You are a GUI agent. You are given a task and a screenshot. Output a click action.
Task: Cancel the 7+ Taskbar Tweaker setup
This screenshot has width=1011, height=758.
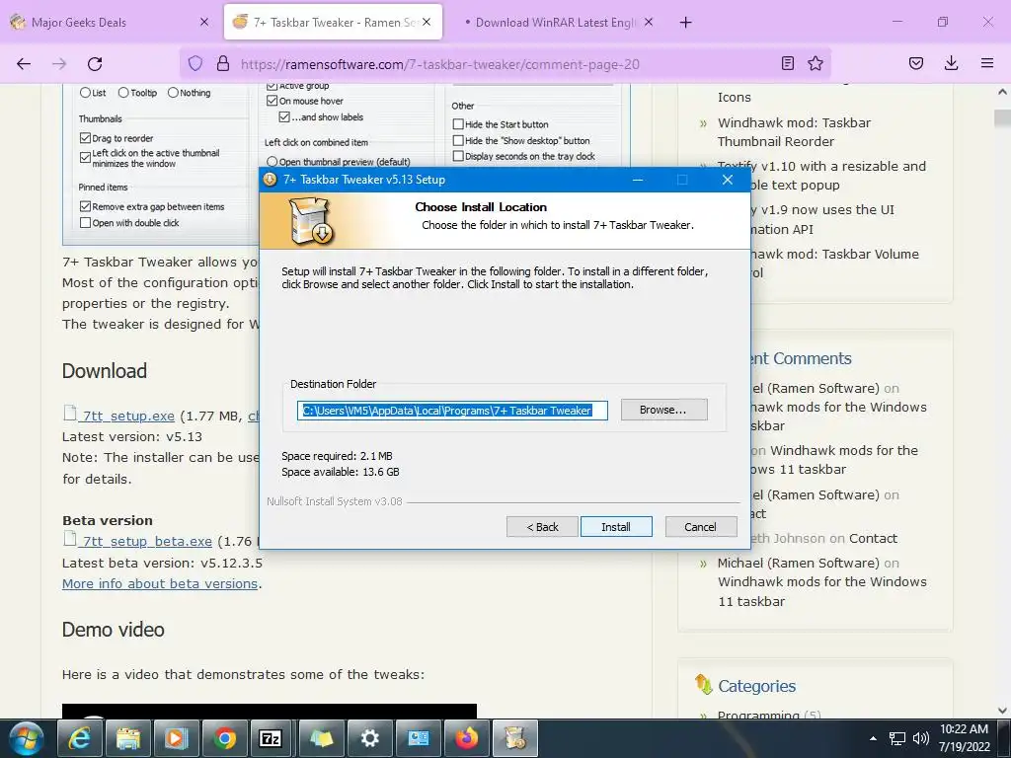701,527
